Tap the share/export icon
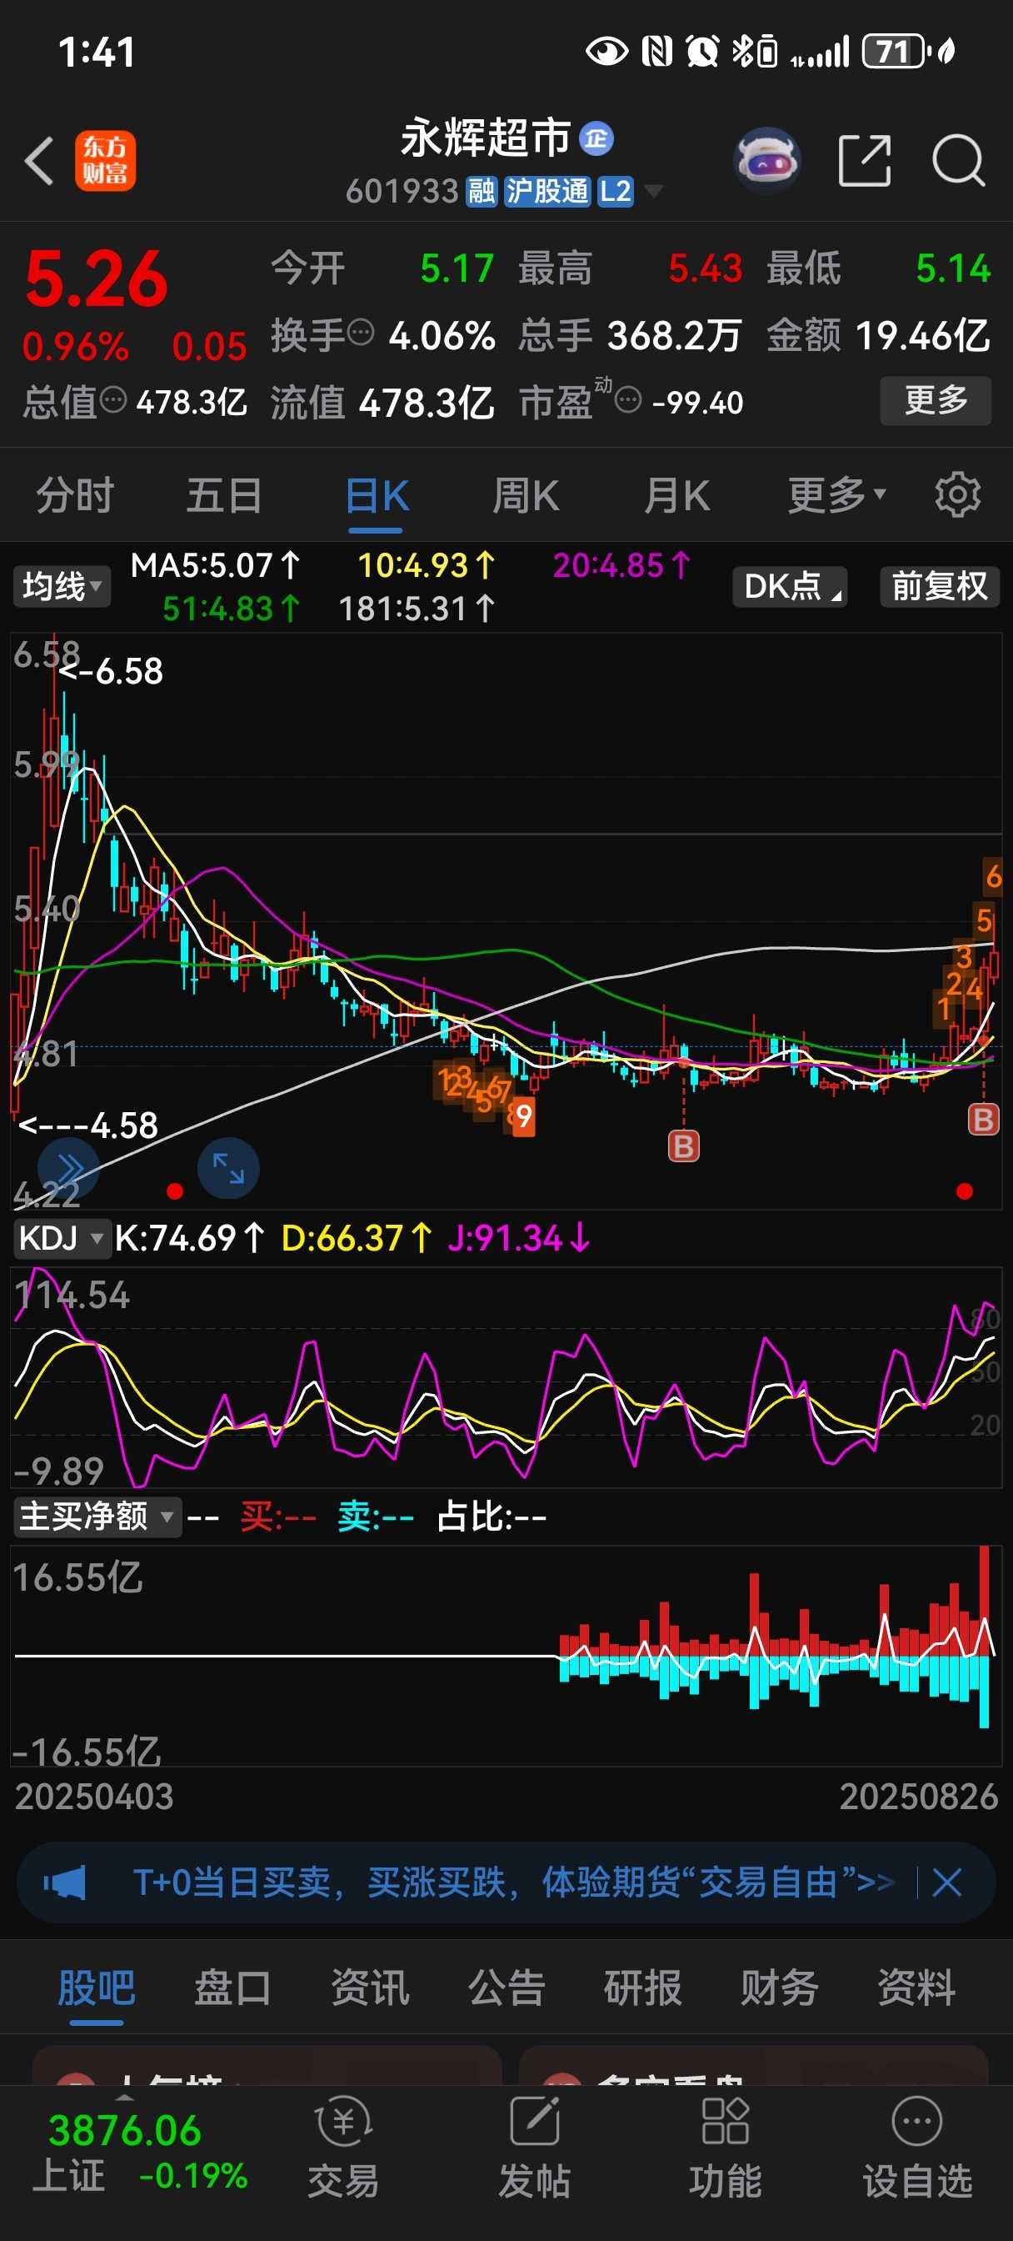This screenshot has width=1013, height=2241. click(865, 161)
